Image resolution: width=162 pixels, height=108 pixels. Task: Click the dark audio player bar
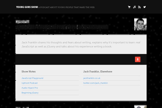click(81, 59)
